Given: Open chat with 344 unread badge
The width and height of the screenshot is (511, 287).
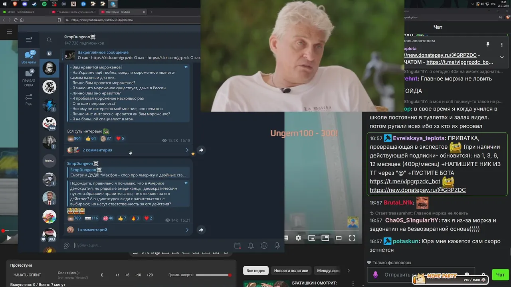Looking at the screenshot, I should (50, 124).
